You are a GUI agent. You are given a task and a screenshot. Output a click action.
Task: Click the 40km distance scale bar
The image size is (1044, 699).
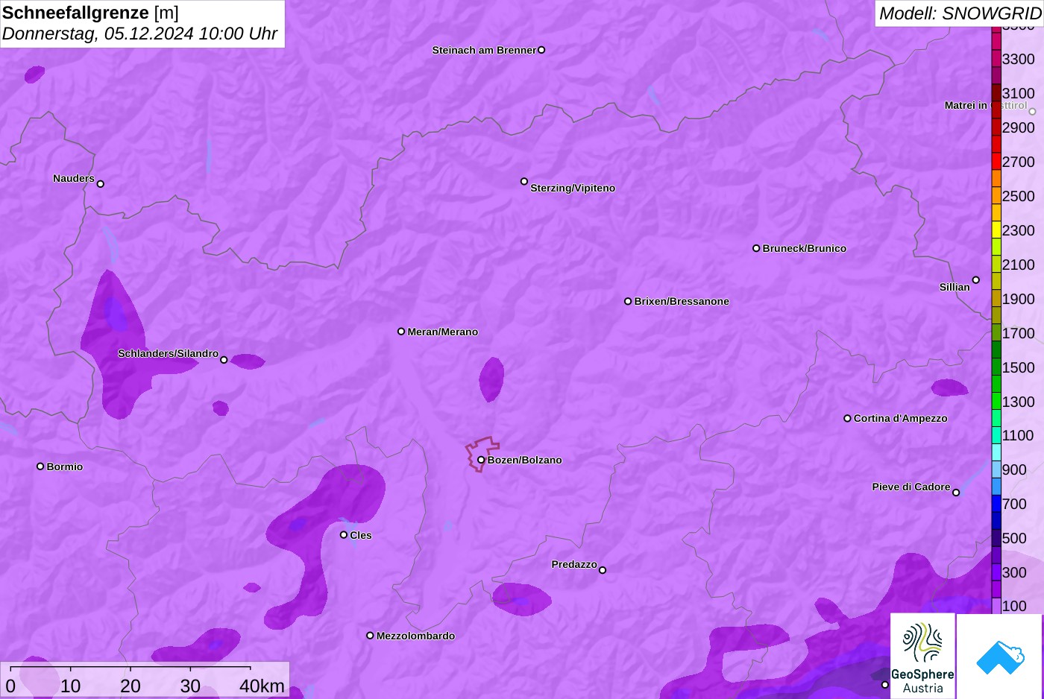coord(130,667)
